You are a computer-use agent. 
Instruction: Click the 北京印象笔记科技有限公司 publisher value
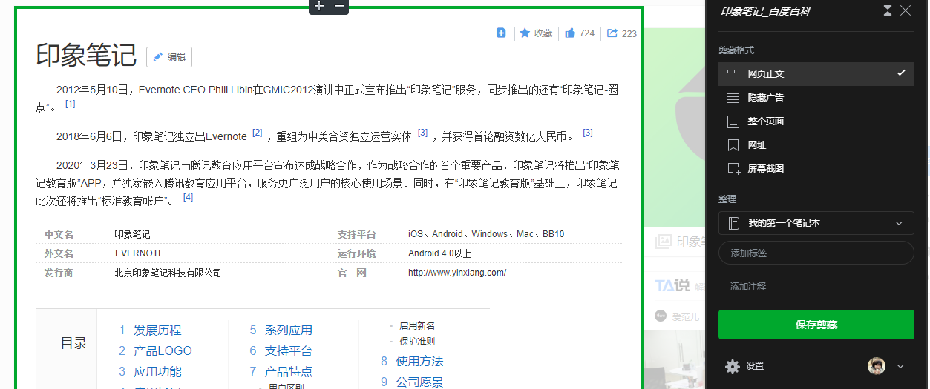168,273
